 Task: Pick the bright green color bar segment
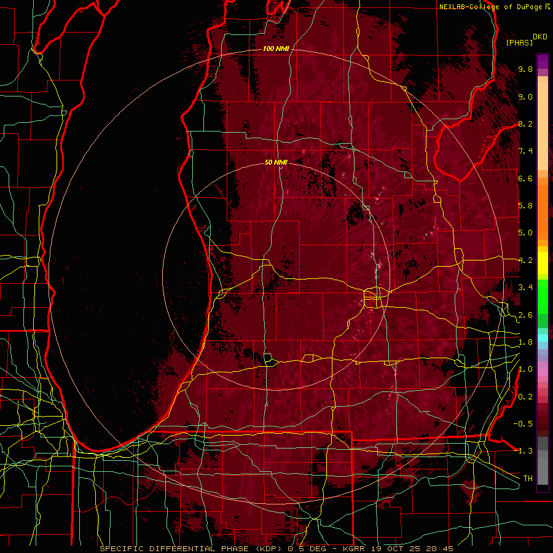543,298
